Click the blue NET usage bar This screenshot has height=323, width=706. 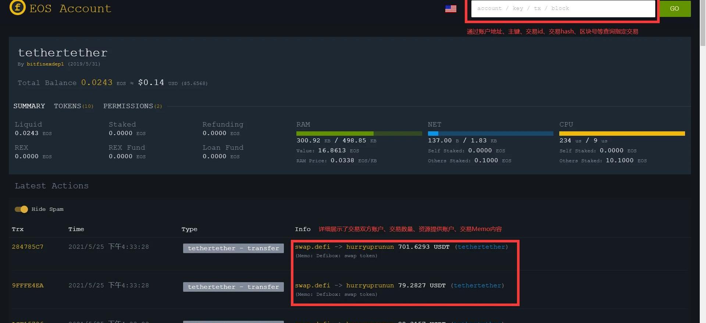click(x=490, y=134)
